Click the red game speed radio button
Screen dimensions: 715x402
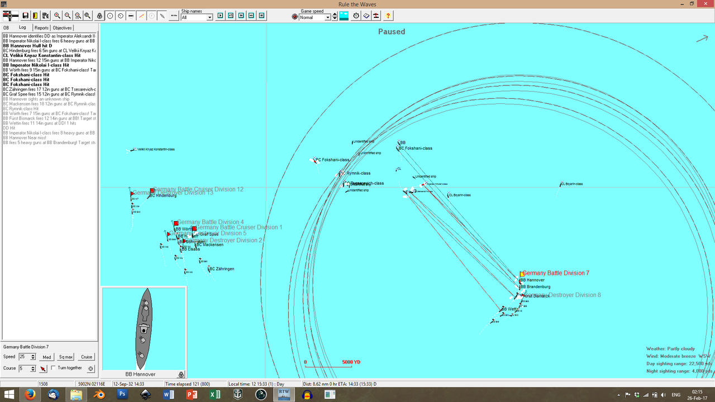(x=294, y=16)
